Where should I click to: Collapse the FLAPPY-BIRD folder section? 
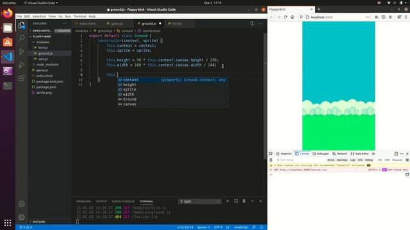[49, 36]
